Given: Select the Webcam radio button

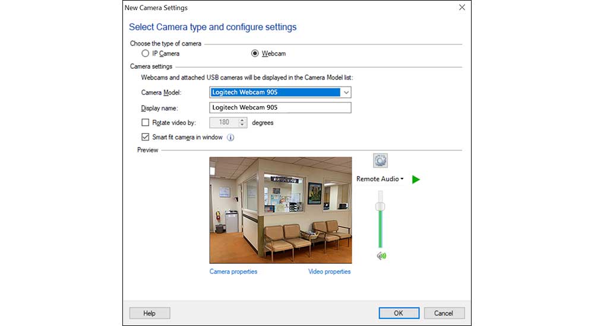Looking at the screenshot, I should pyautogui.click(x=255, y=53).
